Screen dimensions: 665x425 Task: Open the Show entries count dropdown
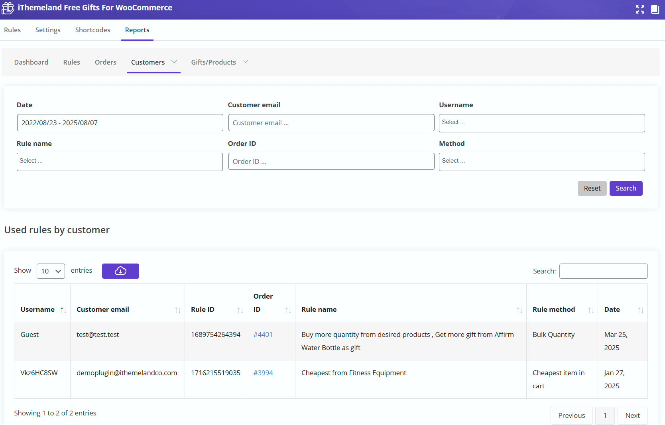click(51, 271)
